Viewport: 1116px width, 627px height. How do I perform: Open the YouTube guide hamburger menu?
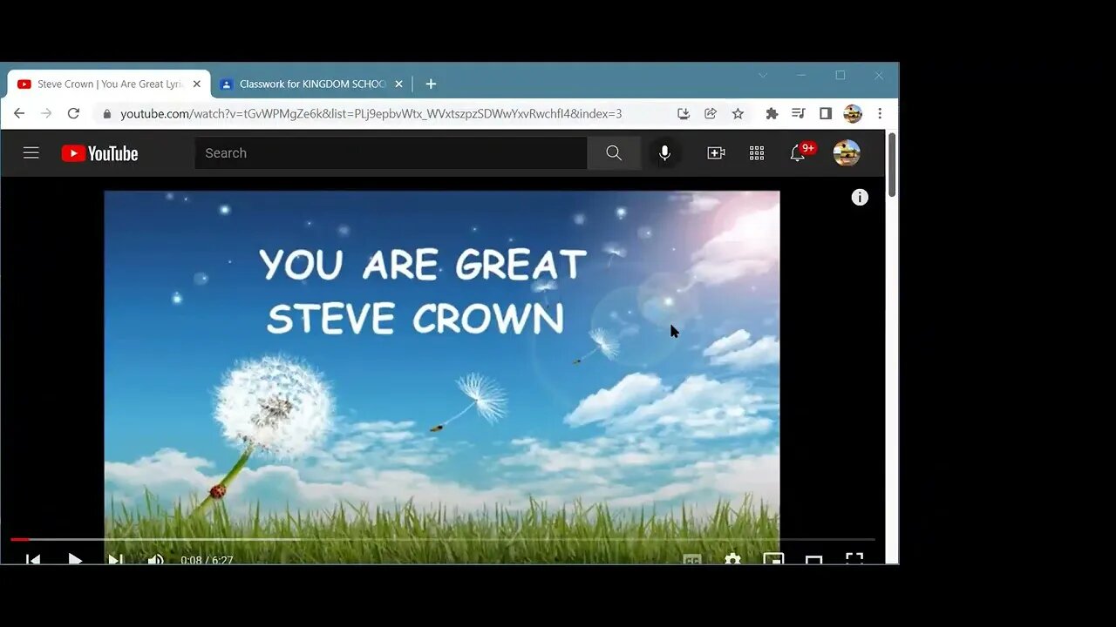coord(31,153)
